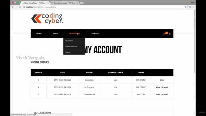This screenshot has width=206, height=116.
Task: Click the search magnifier icon
Action: (x=170, y=34)
